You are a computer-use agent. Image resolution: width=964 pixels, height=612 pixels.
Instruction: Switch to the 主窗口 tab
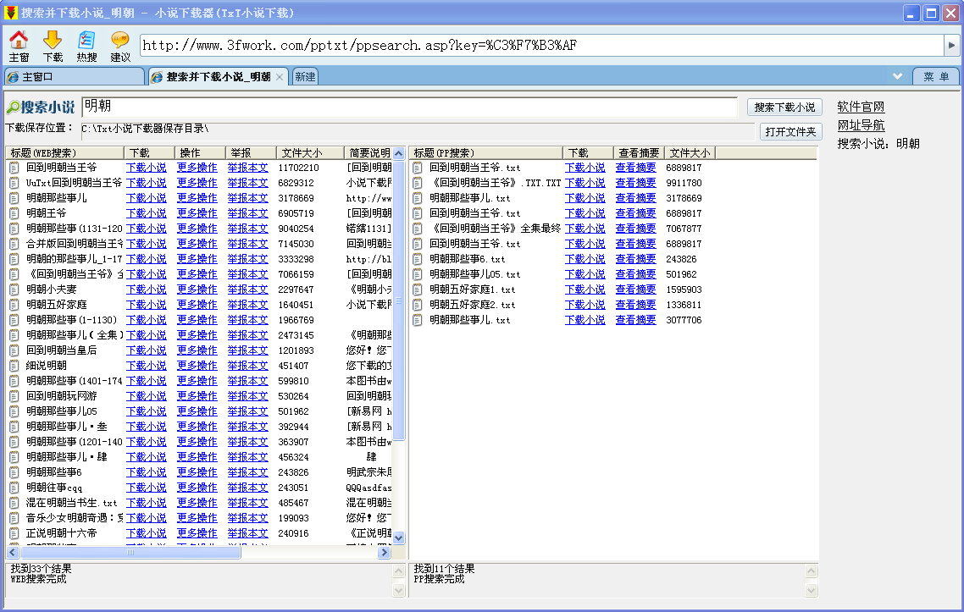click(74, 77)
